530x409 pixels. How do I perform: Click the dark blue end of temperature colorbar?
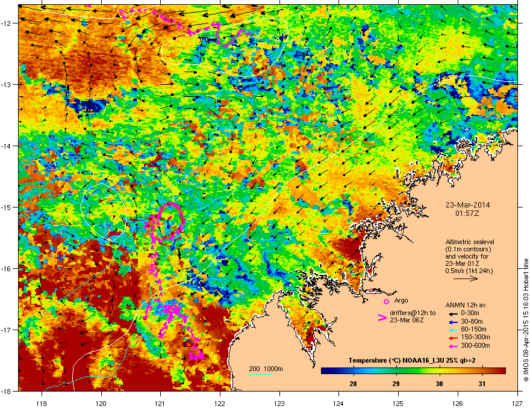click(x=325, y=371)
